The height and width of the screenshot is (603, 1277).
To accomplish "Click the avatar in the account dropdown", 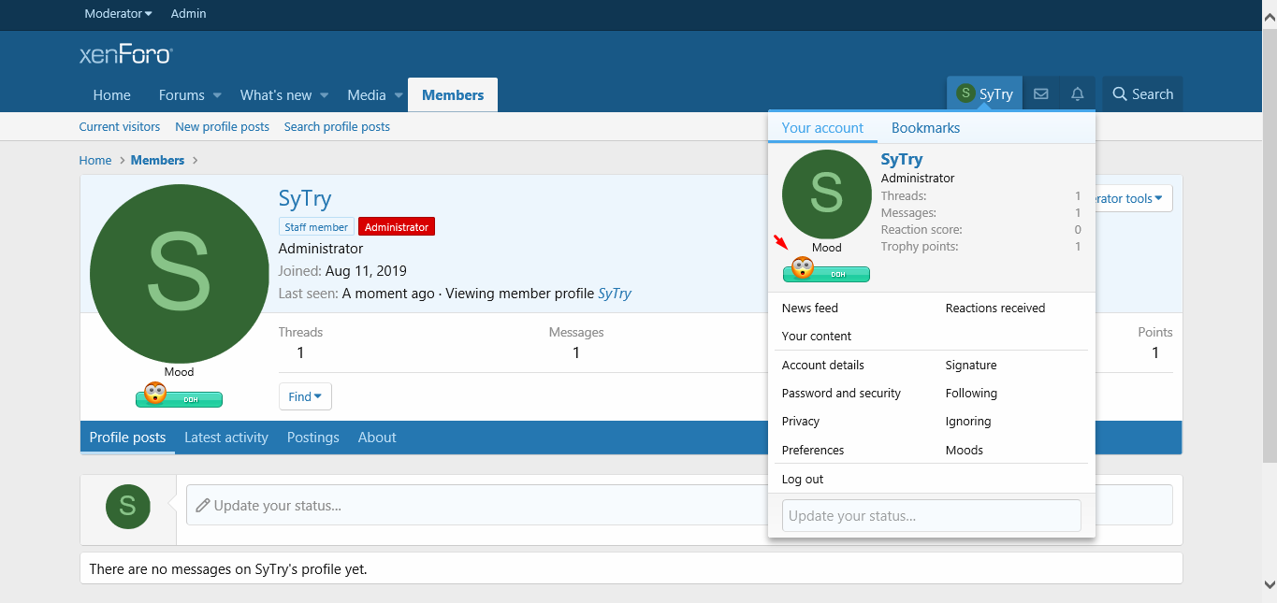I will [x=826, y=194].
